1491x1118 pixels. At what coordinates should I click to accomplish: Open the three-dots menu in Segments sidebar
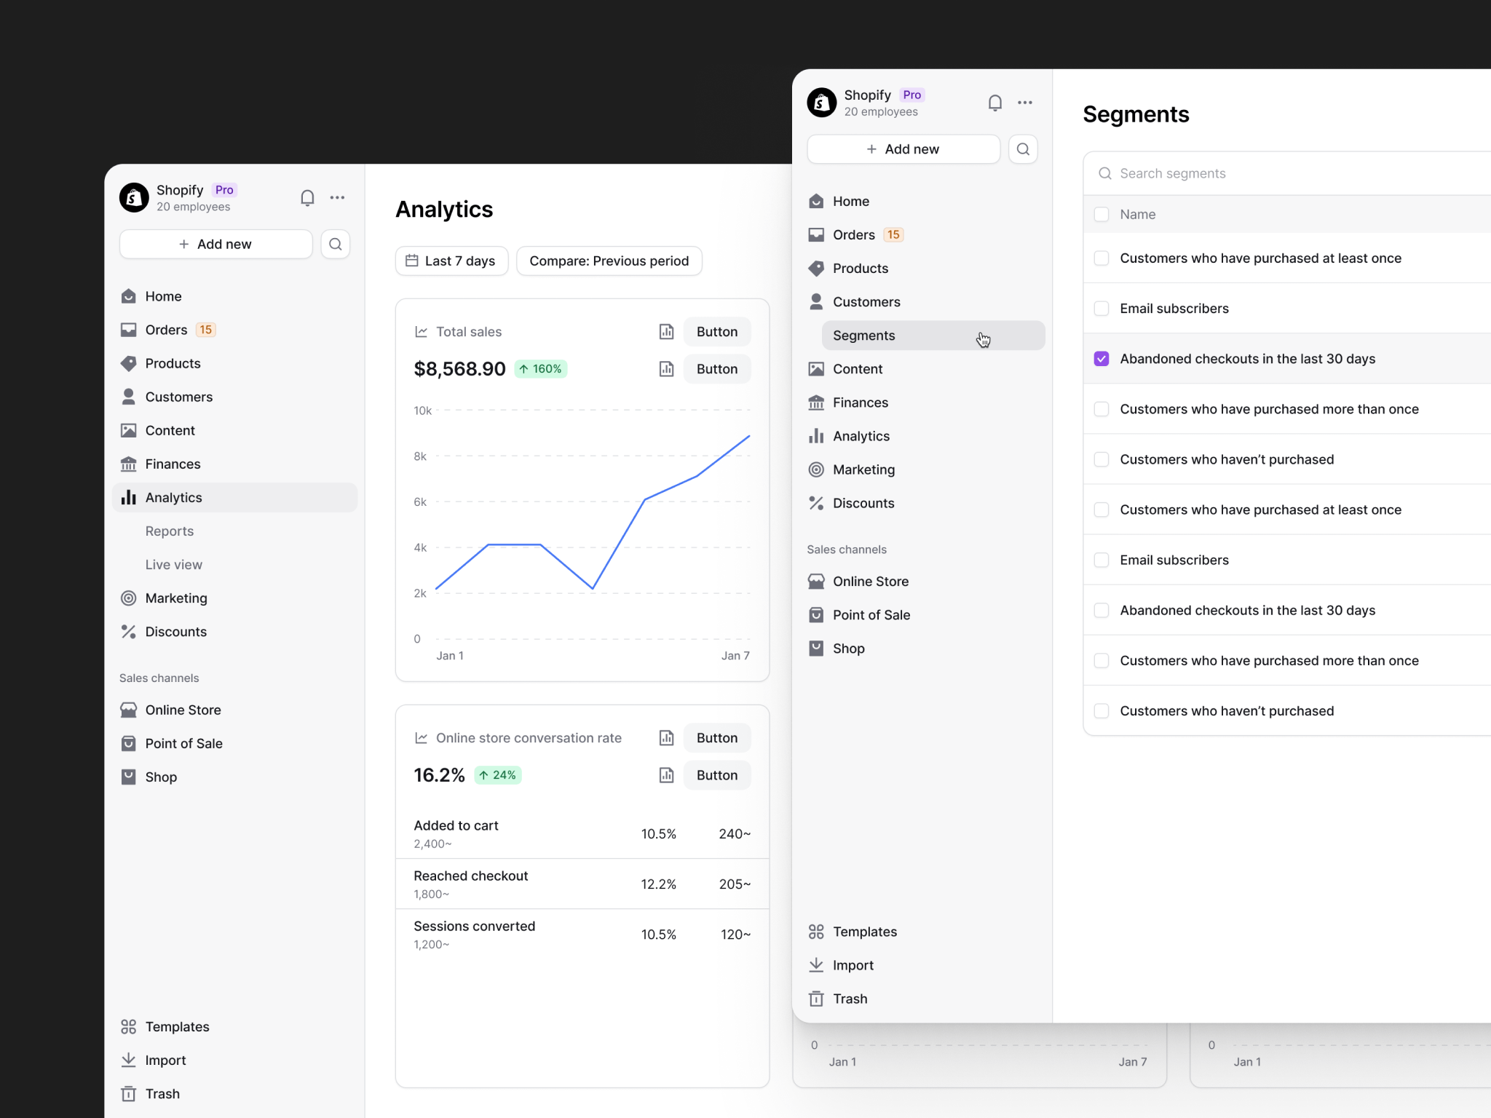(x=1025, y=103)
